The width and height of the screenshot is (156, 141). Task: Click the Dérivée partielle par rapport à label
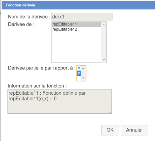[x=42, y=68]
